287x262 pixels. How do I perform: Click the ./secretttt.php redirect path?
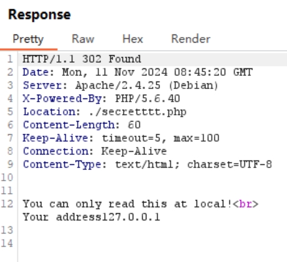[x=138, y=112]
